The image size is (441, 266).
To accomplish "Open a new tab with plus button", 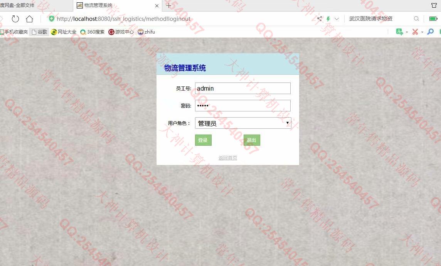I will click(168, 5).
